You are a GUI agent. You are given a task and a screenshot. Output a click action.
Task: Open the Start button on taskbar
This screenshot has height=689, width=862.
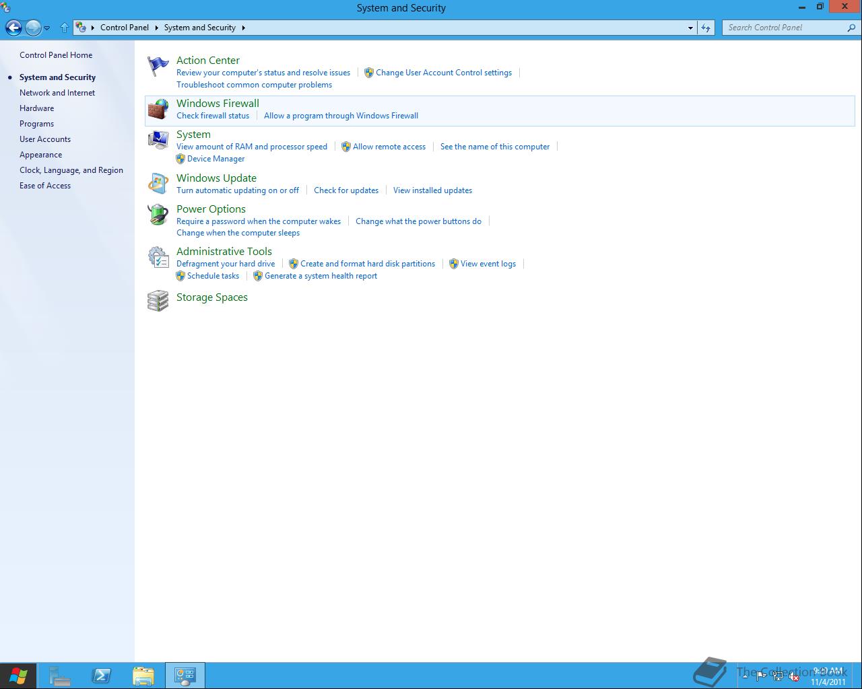click(x=18, y=676)
